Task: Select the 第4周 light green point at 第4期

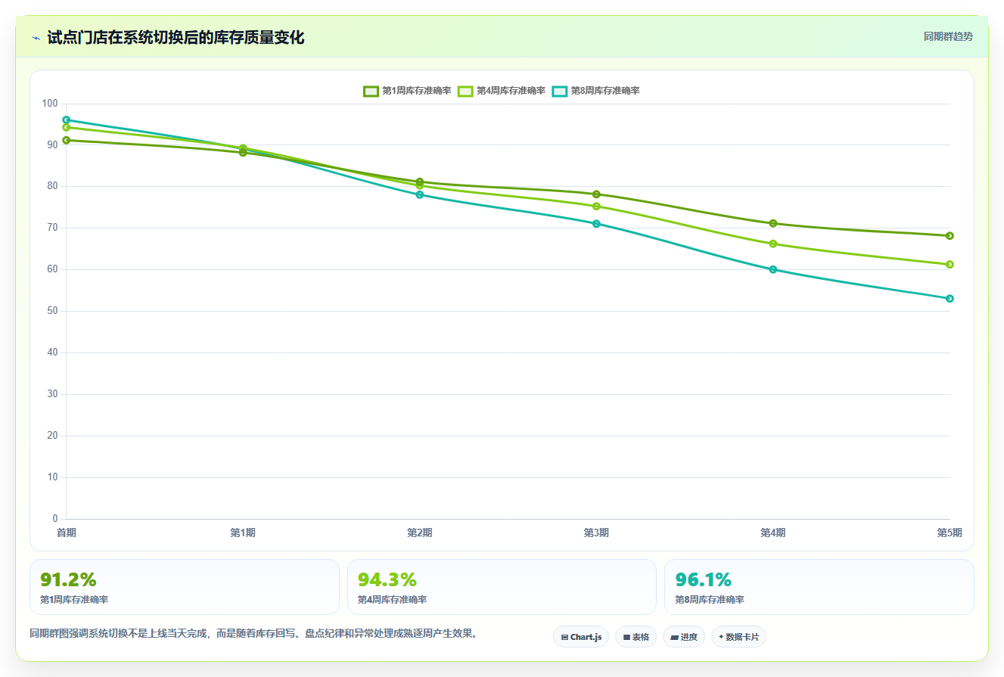Action: 773,244
